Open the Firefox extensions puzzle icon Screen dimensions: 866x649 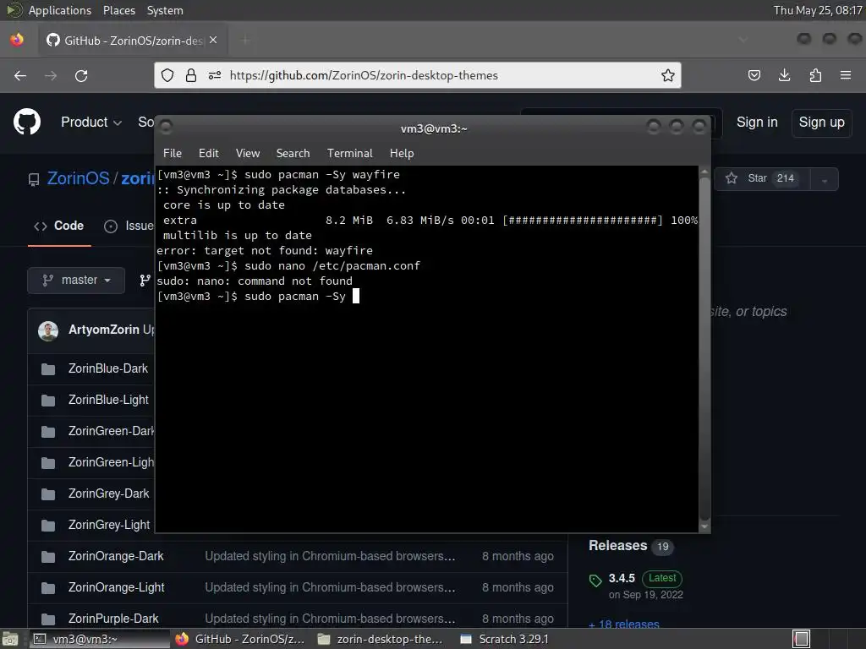[815, 75]
